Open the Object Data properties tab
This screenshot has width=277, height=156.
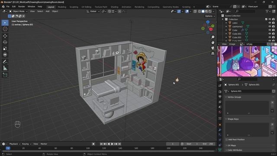[x=220, y=150]
